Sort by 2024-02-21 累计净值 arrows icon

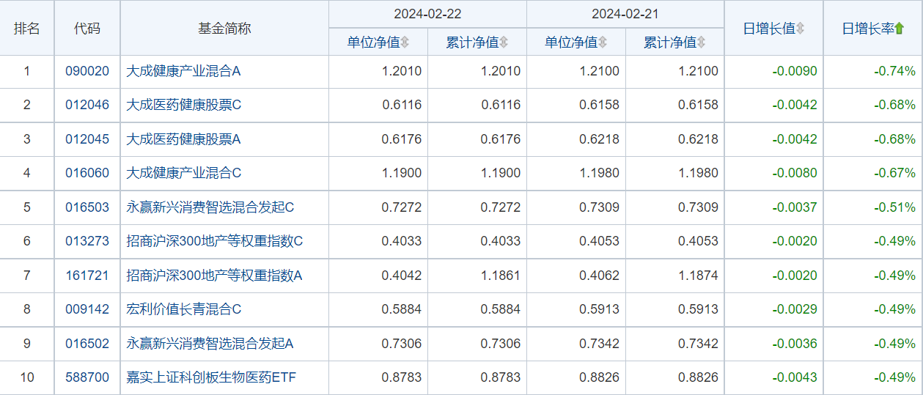702,43
